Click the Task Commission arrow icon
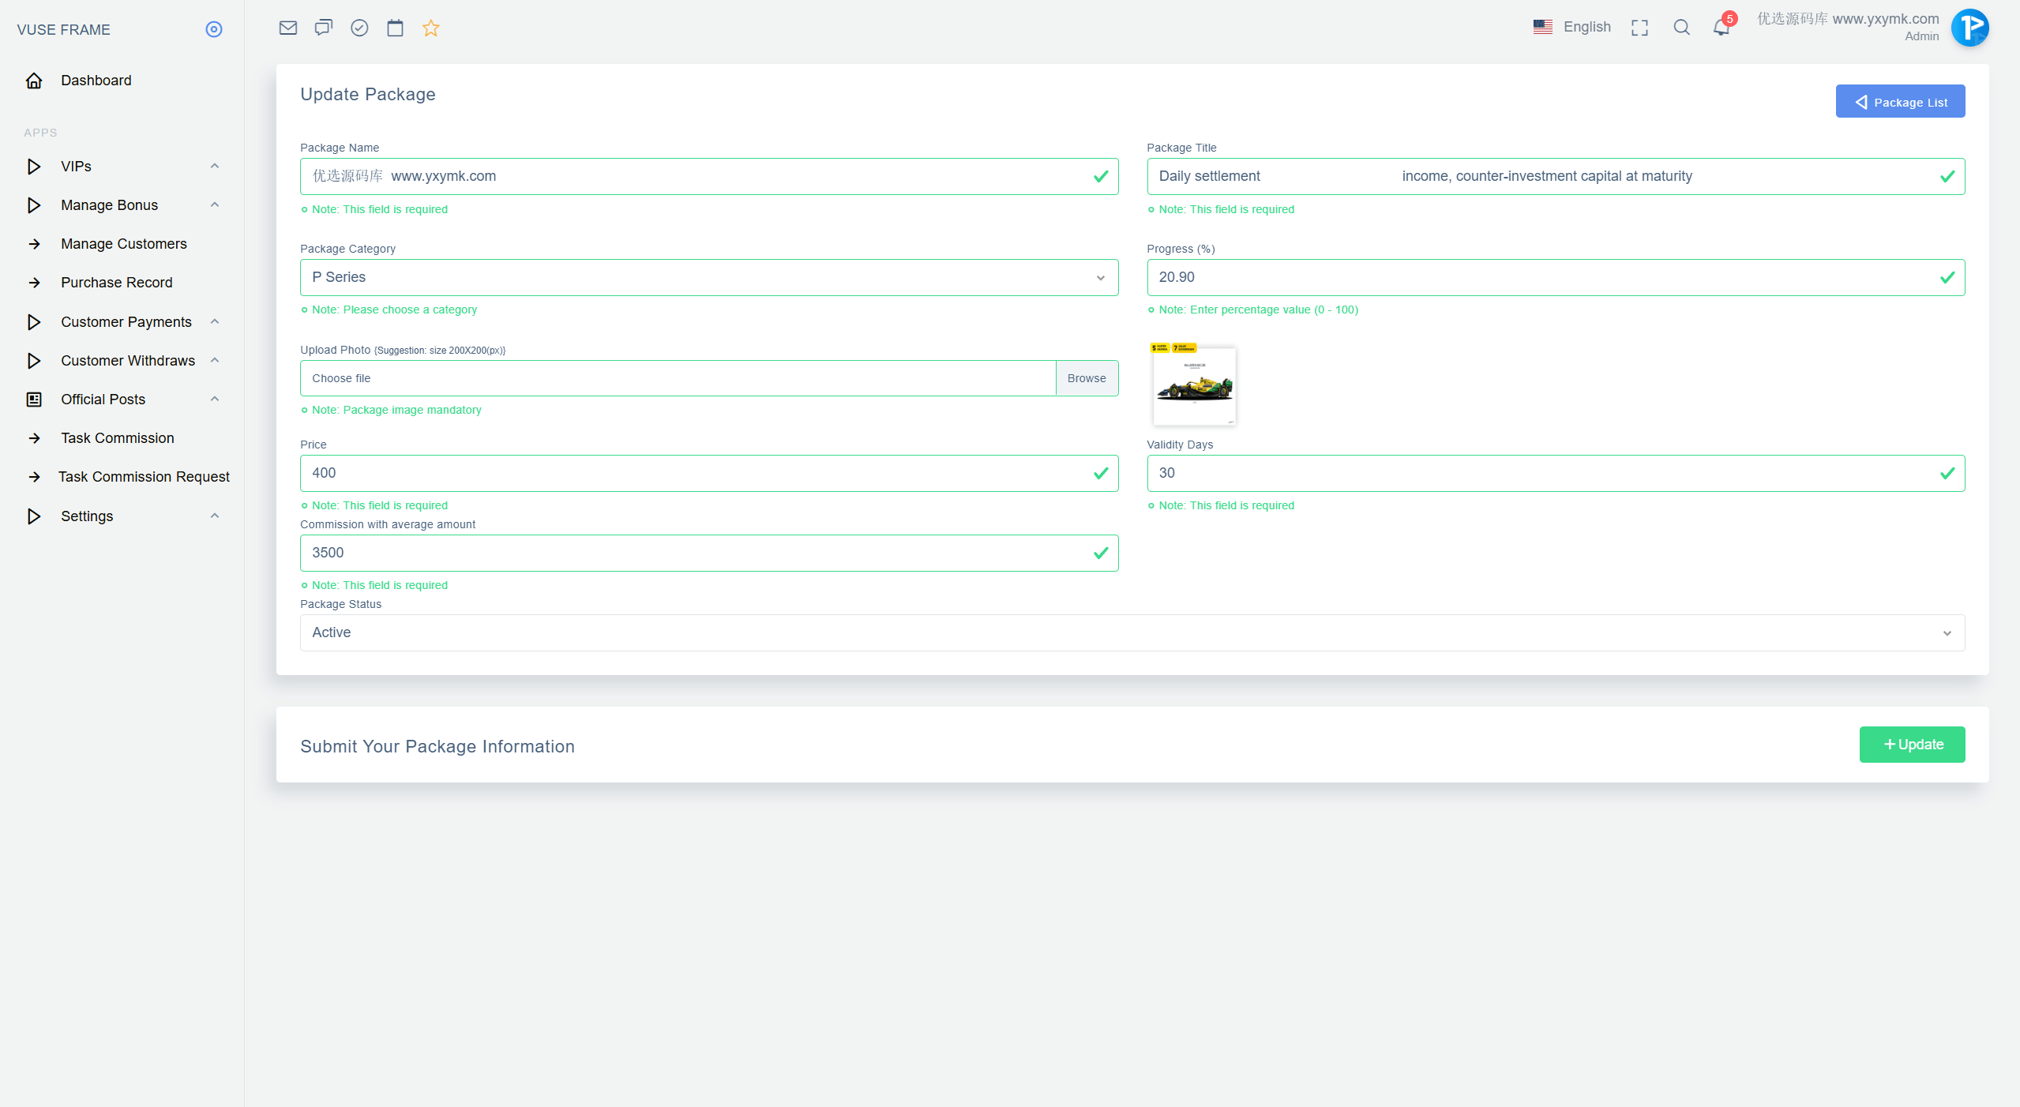Image resolution: width=2020 pixels, height=1107 pixels. click(x=34, y=438)
